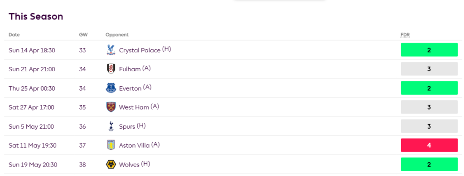Screen dimensions: 464x176
Task: Open the Crystal Palace (H) opponent name
Action: click(x=145, y=50)
